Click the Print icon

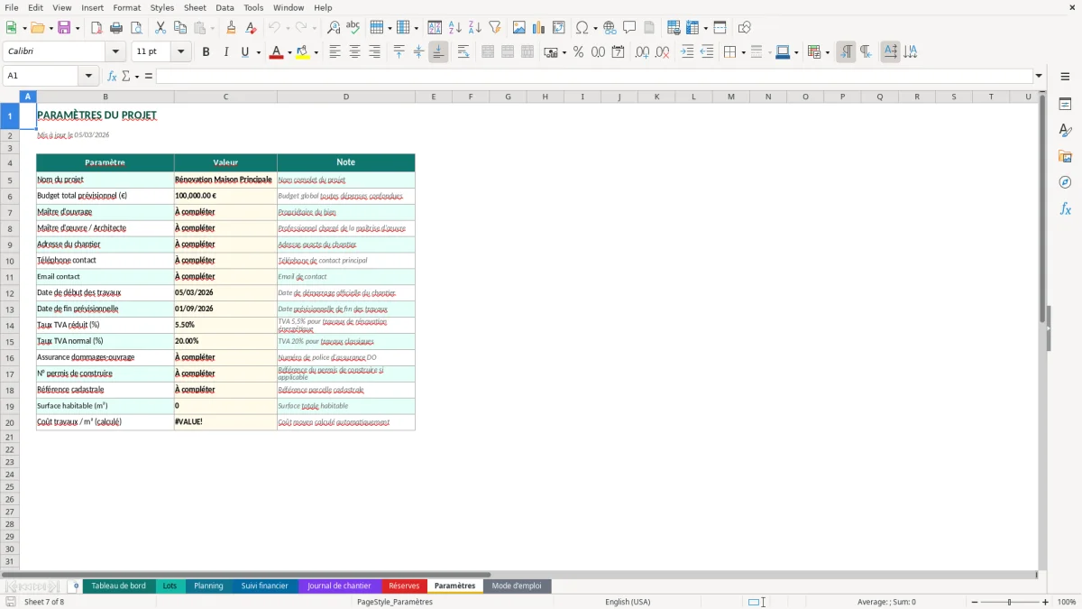pos(116,28)
